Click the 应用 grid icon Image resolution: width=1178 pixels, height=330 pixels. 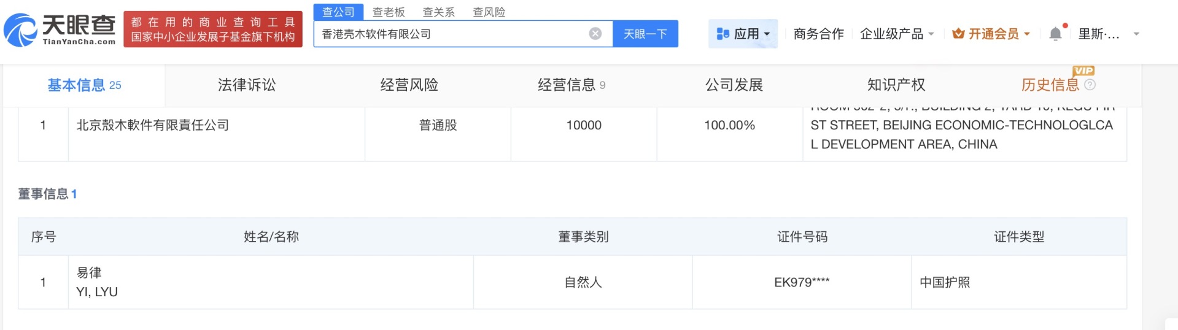723,34
